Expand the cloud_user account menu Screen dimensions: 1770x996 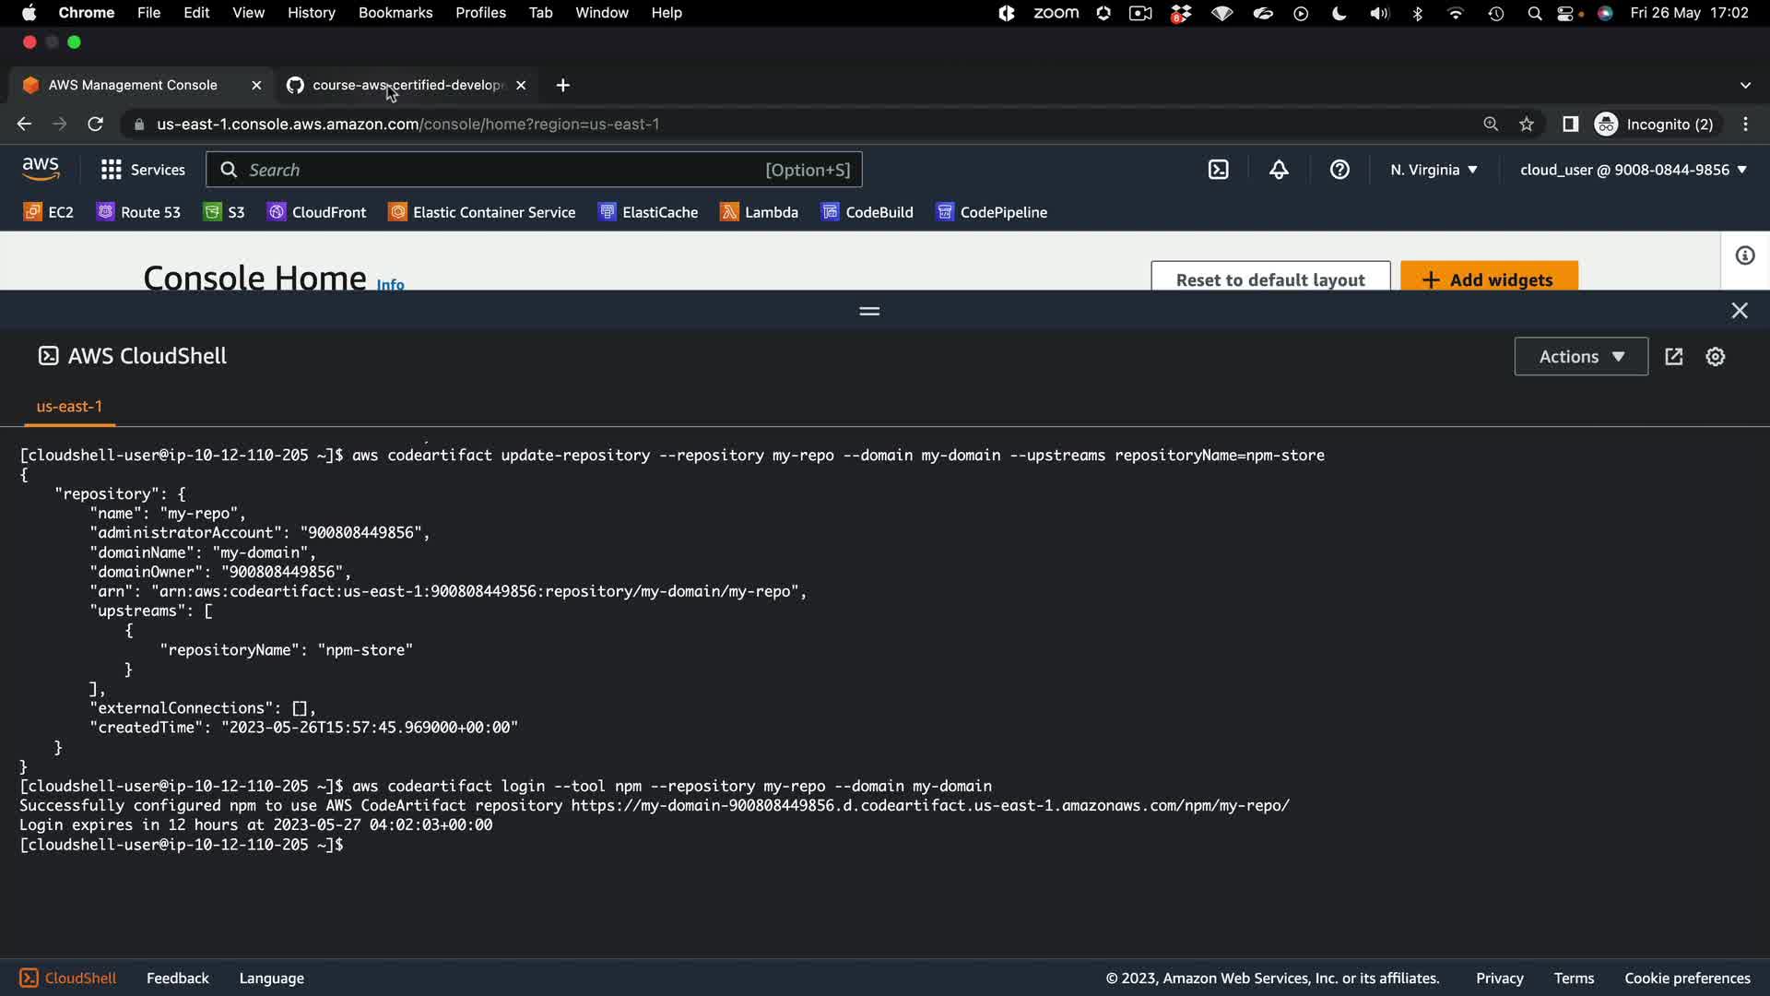[1633, 170]
